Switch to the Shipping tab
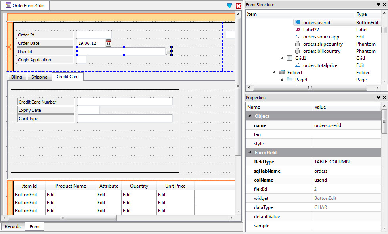The width and height of the screenshot is (388, 234). click(x=39, y=77)
